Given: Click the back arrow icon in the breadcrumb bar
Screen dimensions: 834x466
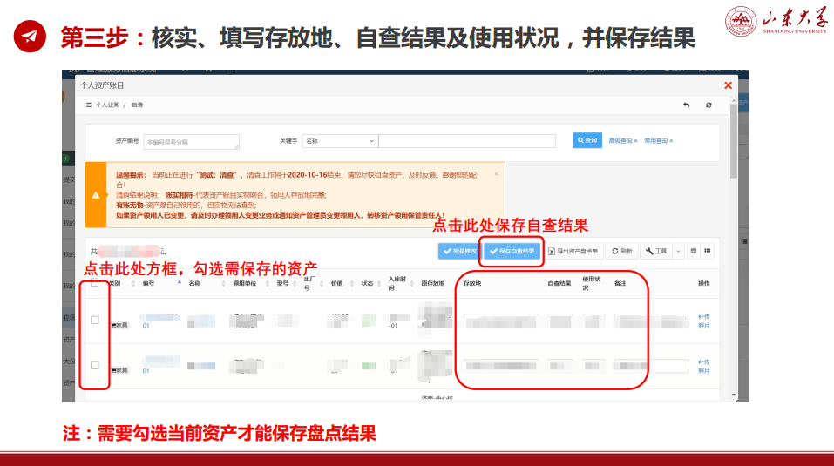Looking at the screenshot, I should coord(686,105).
